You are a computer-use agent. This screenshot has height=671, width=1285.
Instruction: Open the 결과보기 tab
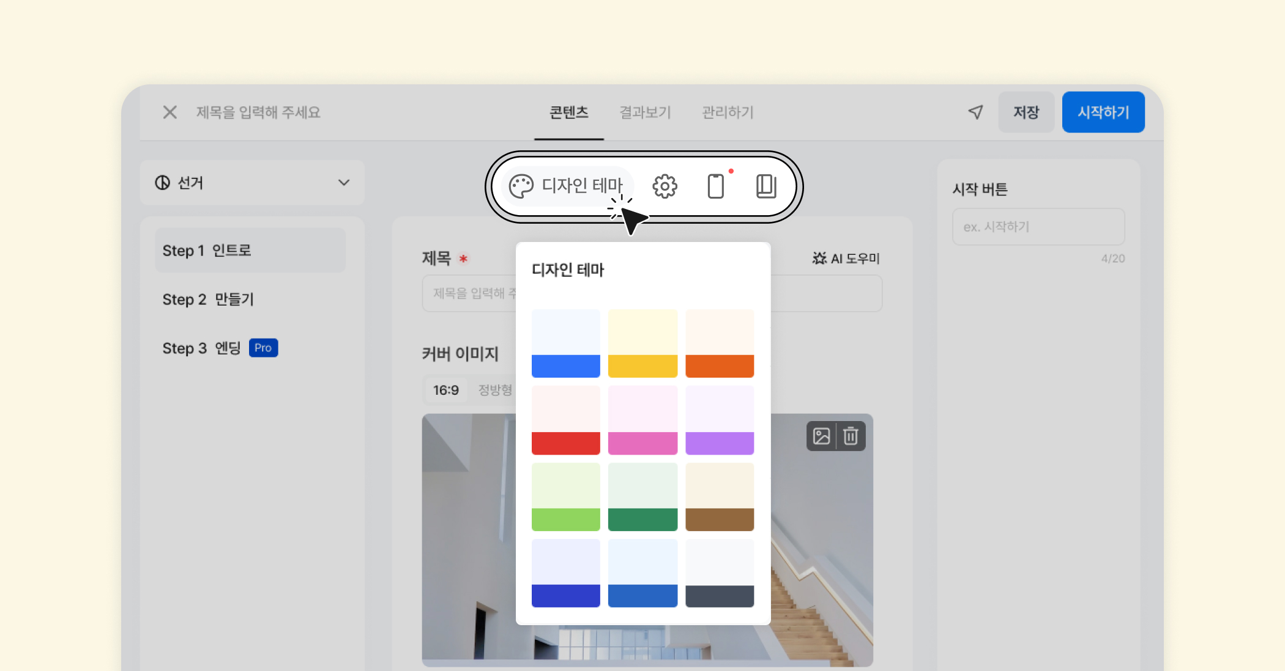click(645, 112)
